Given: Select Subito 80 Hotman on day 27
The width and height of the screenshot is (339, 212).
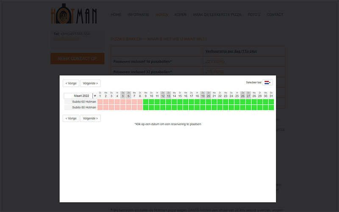Looking at the screenshot, I should pos(248,108).
